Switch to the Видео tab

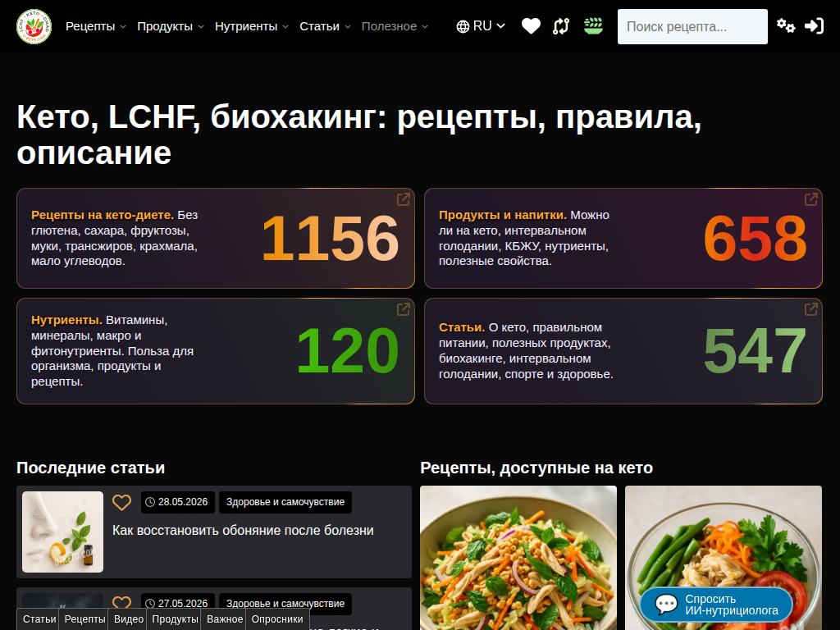tap(129, 619)
